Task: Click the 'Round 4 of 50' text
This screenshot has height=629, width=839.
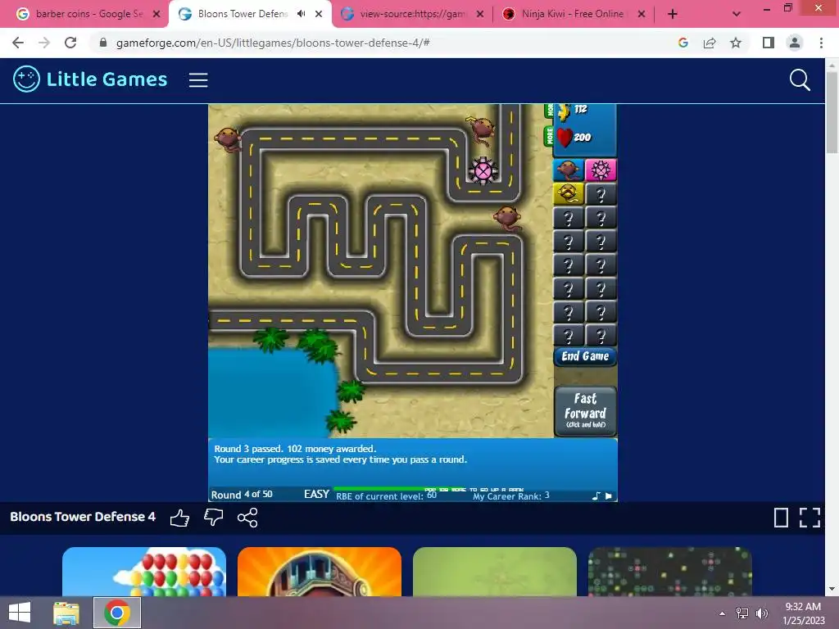Action: 242,495
